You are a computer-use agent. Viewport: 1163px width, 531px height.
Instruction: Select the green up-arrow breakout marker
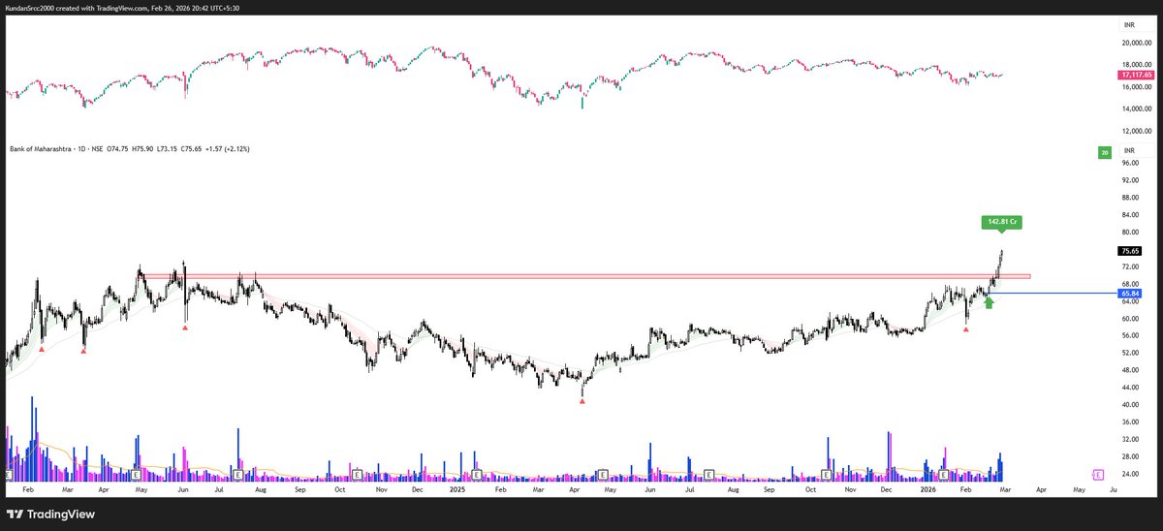[x=989, y=303]
